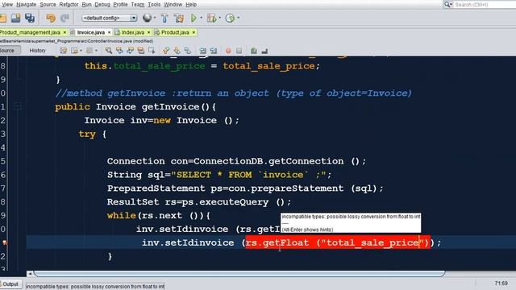Switch to the History editor view

click(38, 50)
